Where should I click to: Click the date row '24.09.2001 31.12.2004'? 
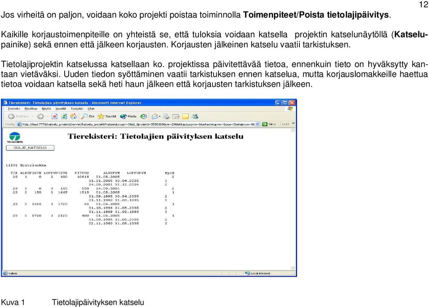click(114, 185)
